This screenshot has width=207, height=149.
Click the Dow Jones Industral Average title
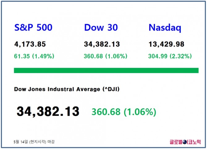point(57,89)
